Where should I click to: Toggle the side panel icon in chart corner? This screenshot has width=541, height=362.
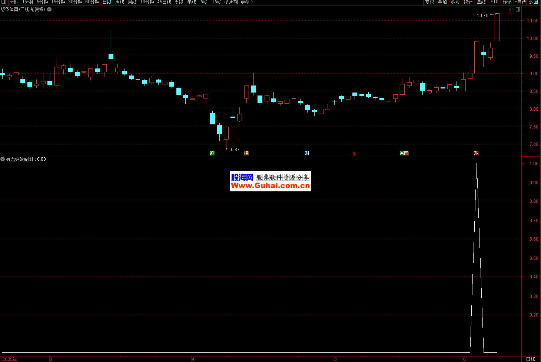point(518,10)
